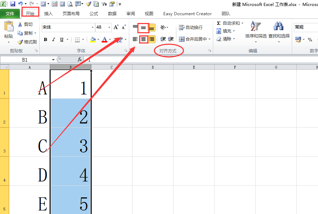The height and width of the screenshot is (214, 318).
Task: Click the paintbrush icon in quick access toolbar
Action: [89, 4]
